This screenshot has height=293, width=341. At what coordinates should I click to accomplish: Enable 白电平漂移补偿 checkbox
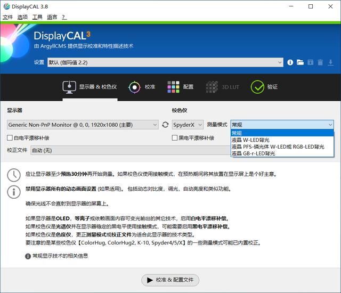click(10, 138)
